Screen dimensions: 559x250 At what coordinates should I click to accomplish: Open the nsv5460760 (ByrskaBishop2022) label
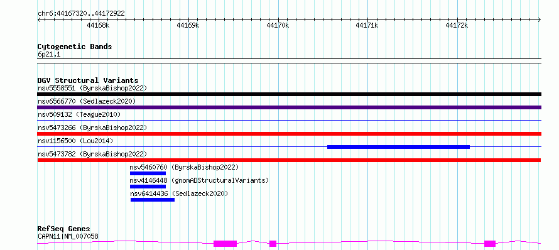[x=184, y=167]
